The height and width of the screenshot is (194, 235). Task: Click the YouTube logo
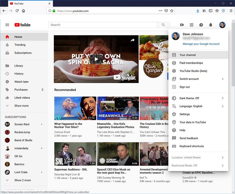click(22, 25)
